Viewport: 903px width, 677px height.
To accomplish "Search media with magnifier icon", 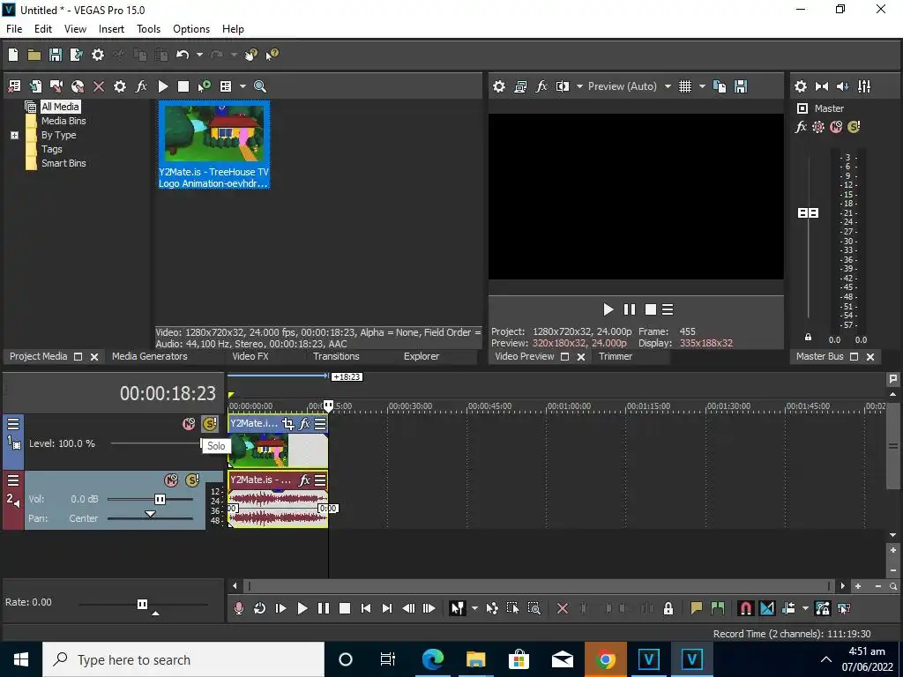I will (260, 86).
